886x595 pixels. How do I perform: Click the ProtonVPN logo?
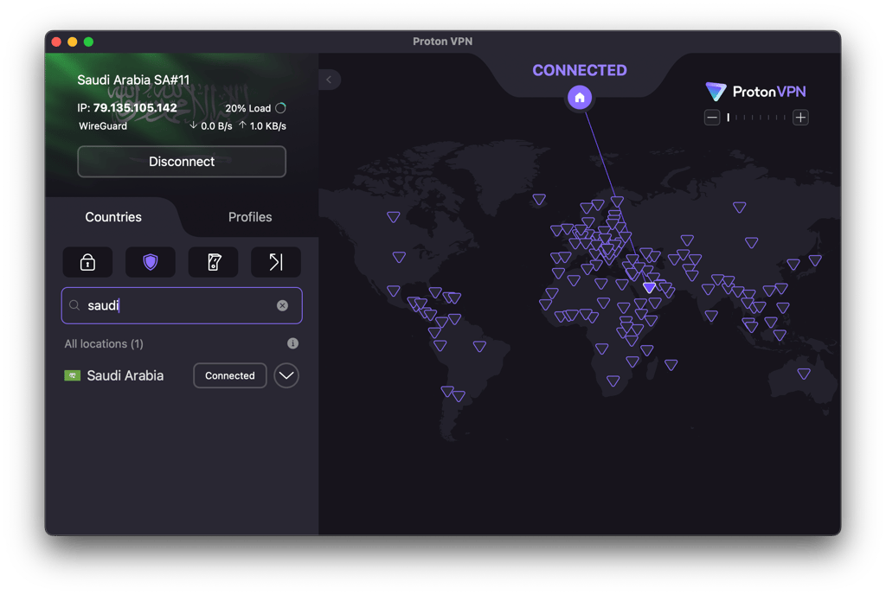[755, 92]
